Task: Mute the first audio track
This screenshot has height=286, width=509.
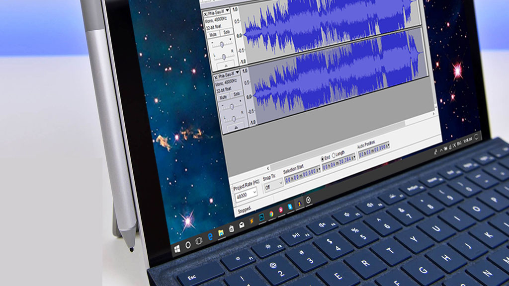Action: coord(213,35)
